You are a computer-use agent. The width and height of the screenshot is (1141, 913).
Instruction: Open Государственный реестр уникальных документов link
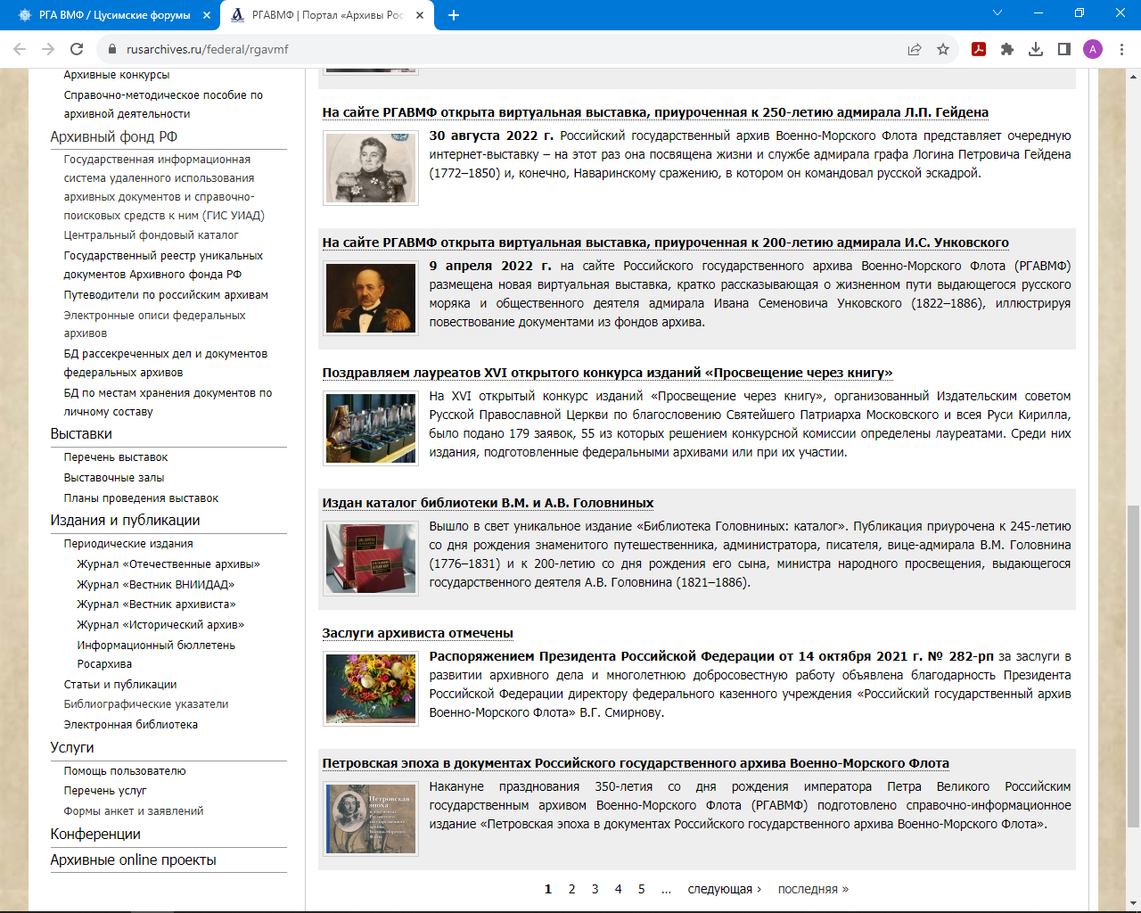[163, 265]
